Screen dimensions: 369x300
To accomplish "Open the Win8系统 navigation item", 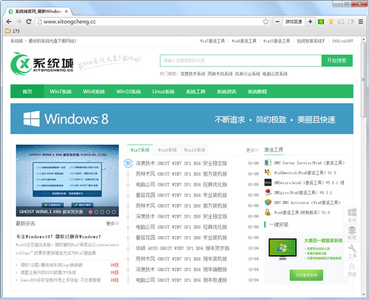I will [94, 92].
